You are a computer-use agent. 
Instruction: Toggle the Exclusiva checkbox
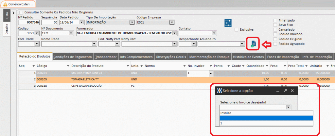click(x=236, y=30)
